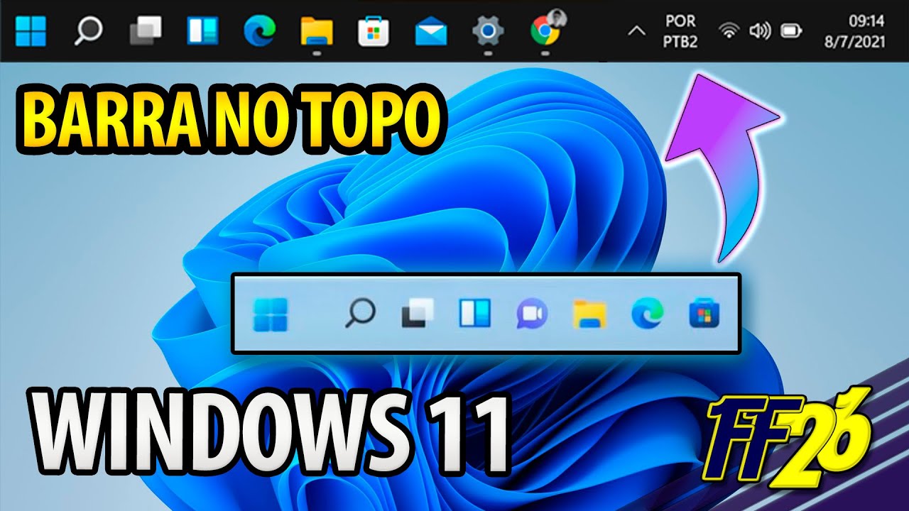
Task: Open the Wi-Fi network tray icon
Action: [729, 31]
